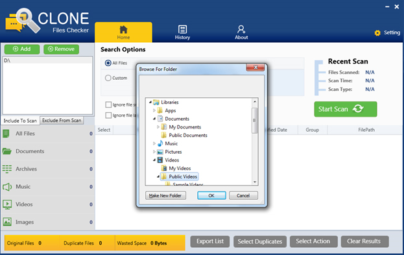
Task: Switch to the Home tab
Action: 123,32
